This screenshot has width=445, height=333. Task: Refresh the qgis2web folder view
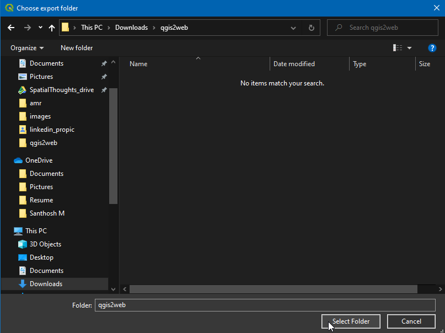coord(312,28)
